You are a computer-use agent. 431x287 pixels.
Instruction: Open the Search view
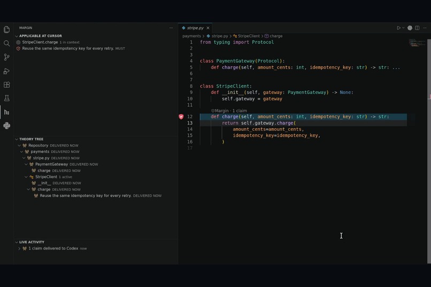[x=6, y=43]
